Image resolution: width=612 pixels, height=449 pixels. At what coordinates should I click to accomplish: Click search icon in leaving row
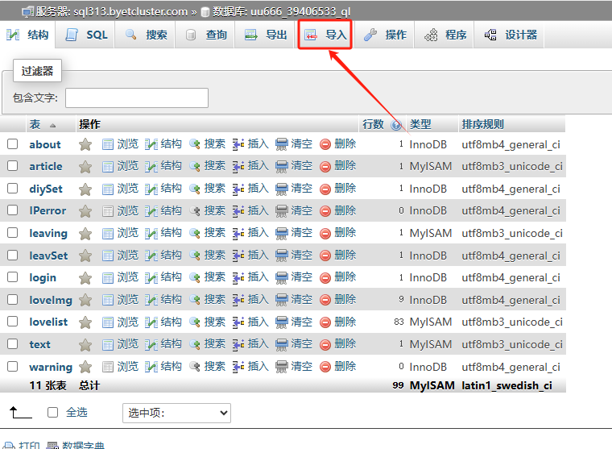click(x=195, y=233)
